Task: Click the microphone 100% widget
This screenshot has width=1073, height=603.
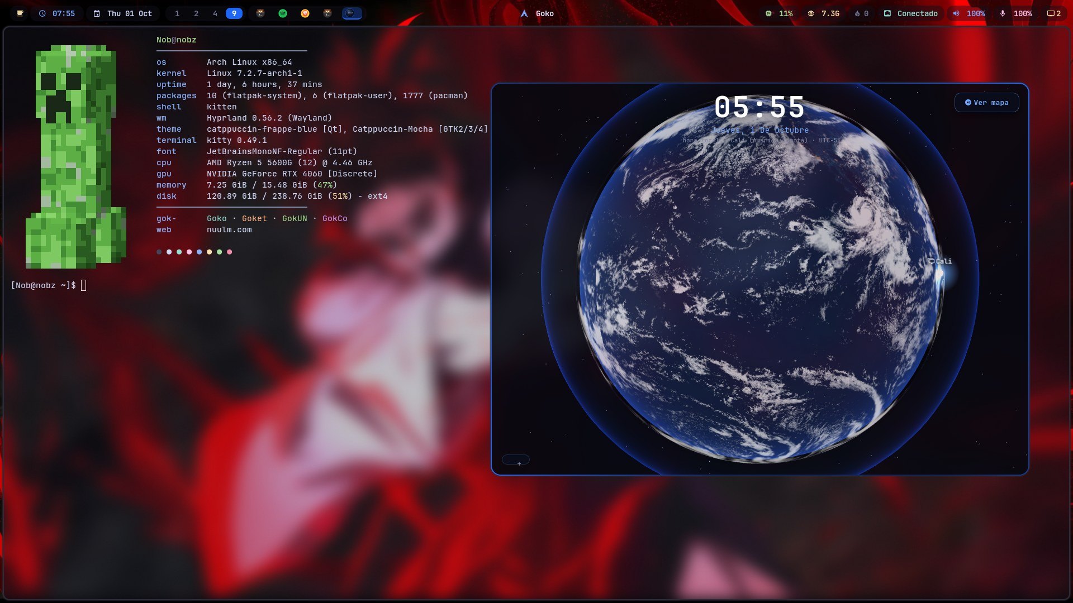Action: (1016, 13)
